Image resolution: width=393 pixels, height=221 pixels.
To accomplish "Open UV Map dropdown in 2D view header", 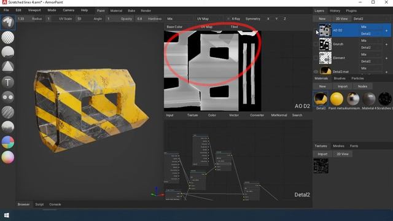I will point(212,27).
